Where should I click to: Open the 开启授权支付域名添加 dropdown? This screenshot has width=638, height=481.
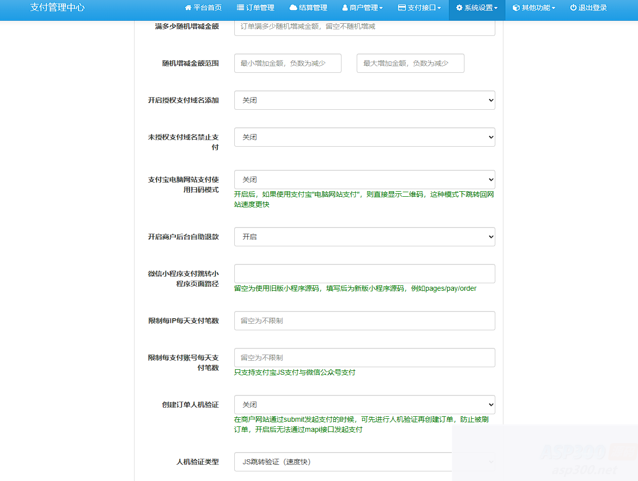click(363, 100)
